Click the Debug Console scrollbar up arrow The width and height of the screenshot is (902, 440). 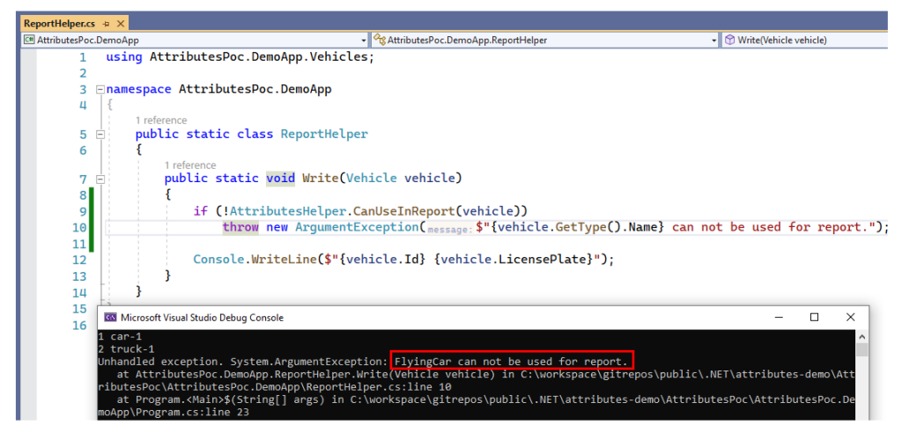(x=861, y=337)
